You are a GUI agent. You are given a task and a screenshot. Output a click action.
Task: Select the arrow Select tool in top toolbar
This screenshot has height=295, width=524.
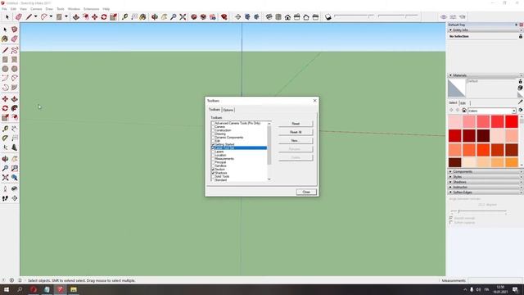(7, 16)
